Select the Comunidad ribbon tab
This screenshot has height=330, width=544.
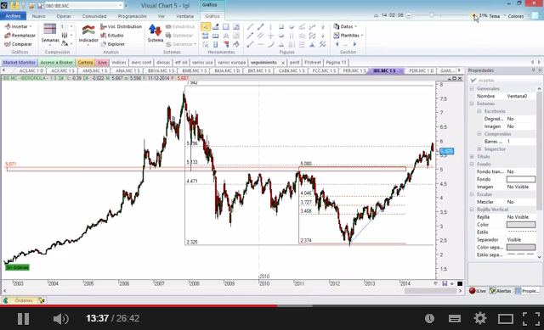coord(94,16)
